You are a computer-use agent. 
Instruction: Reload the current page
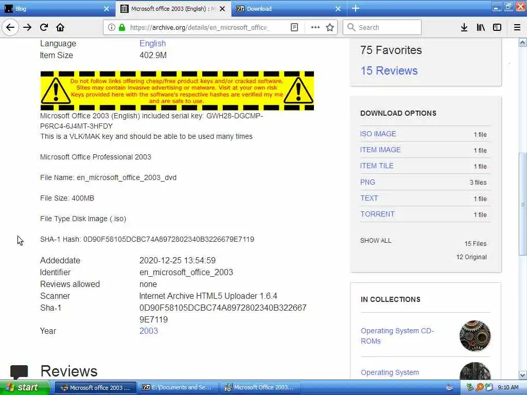pos(44,27)
